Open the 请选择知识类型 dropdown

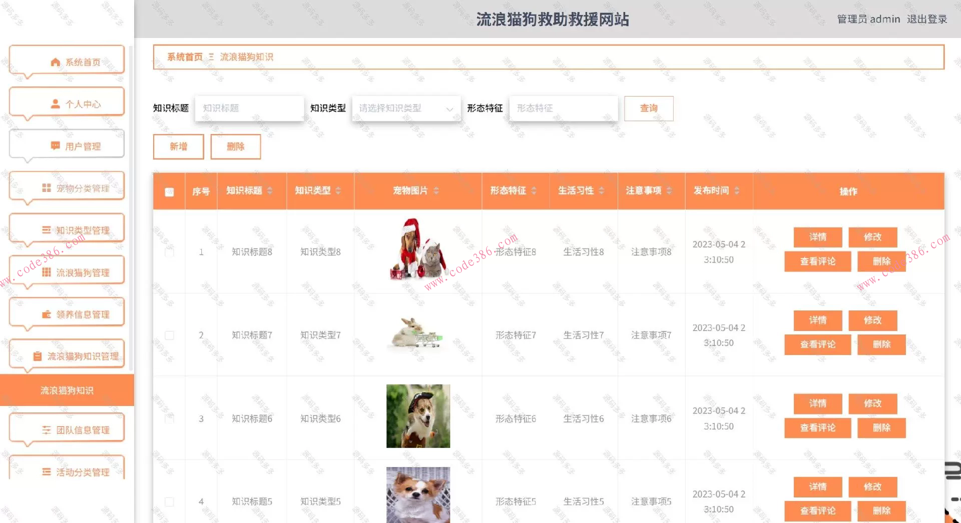tap(405, 108)
